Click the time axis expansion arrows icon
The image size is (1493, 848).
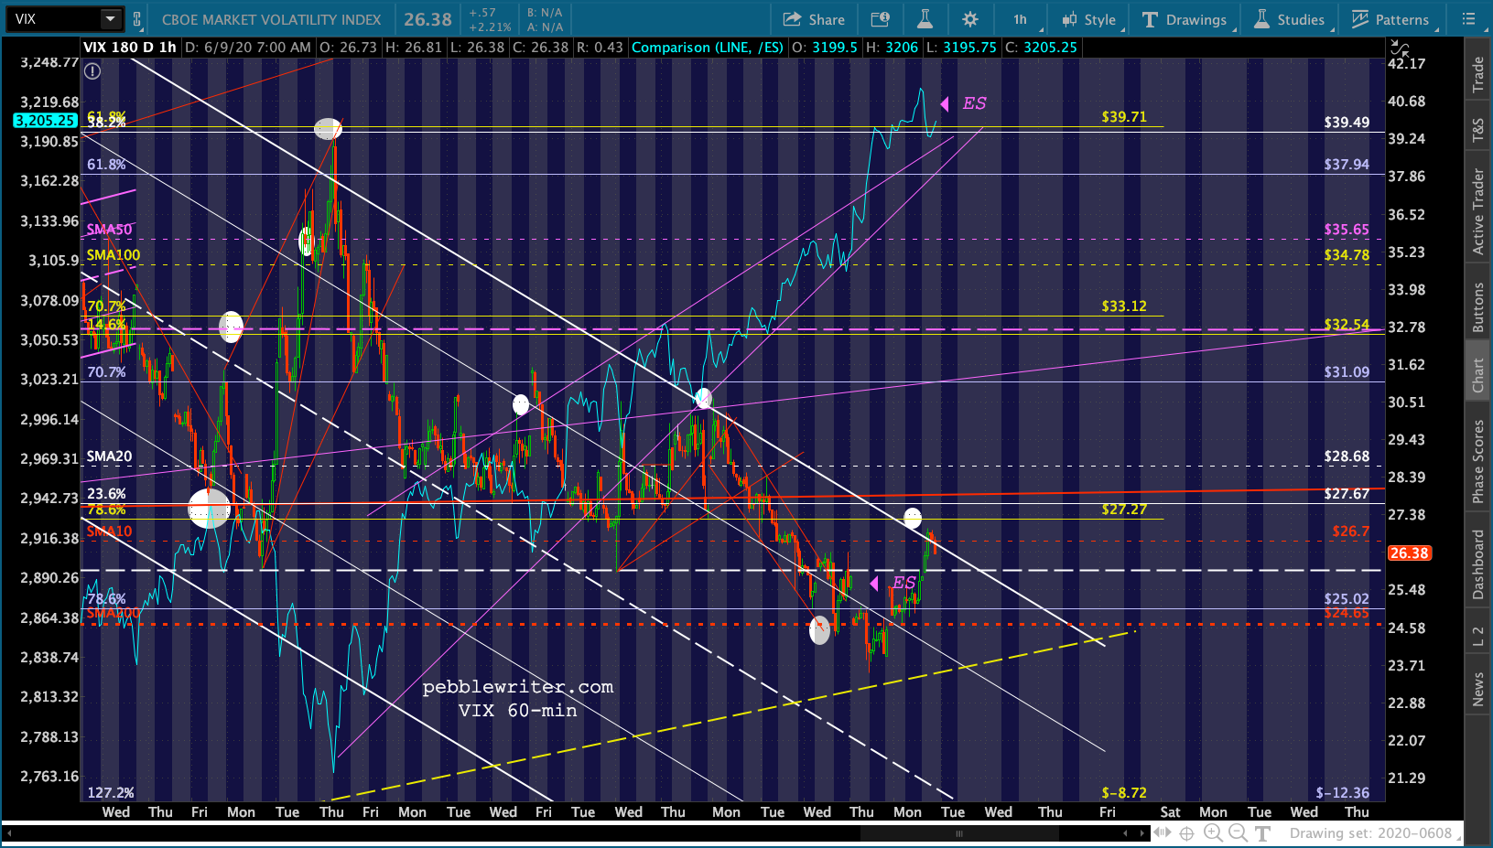[x=1163, y=832]
